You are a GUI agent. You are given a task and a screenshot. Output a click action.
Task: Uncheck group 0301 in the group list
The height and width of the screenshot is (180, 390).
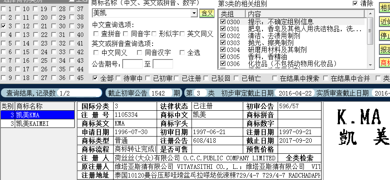223,29
